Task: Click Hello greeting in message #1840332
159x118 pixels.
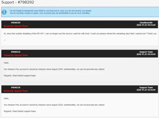Action: [6, 63]
